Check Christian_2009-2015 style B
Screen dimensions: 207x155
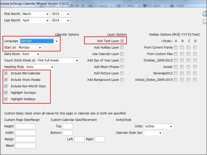pyautogui.click(x=182, y=60)
